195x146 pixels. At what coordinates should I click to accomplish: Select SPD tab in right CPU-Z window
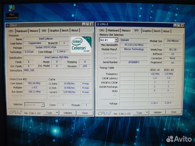pos(136,30)
